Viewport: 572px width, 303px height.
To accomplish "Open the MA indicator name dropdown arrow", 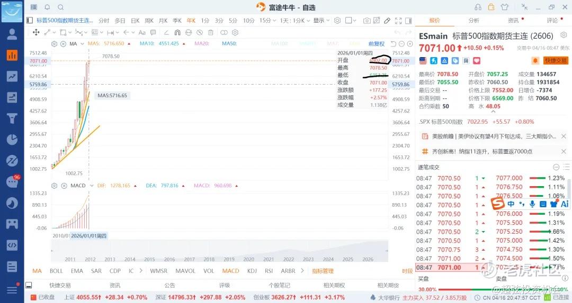I will click(83, 44).
